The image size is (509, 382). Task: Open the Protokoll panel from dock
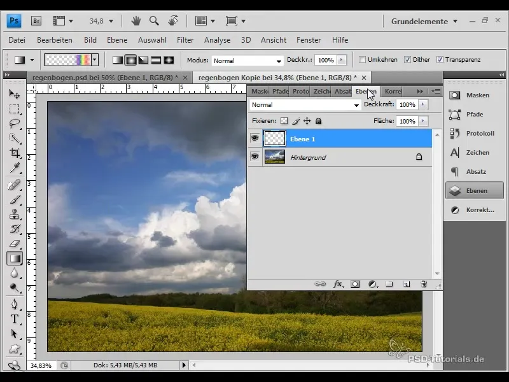point(474,133)
